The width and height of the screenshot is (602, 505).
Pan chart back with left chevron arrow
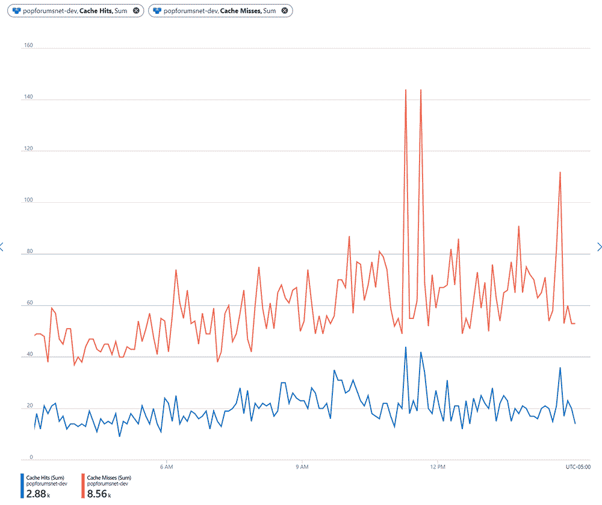point(2,247)
